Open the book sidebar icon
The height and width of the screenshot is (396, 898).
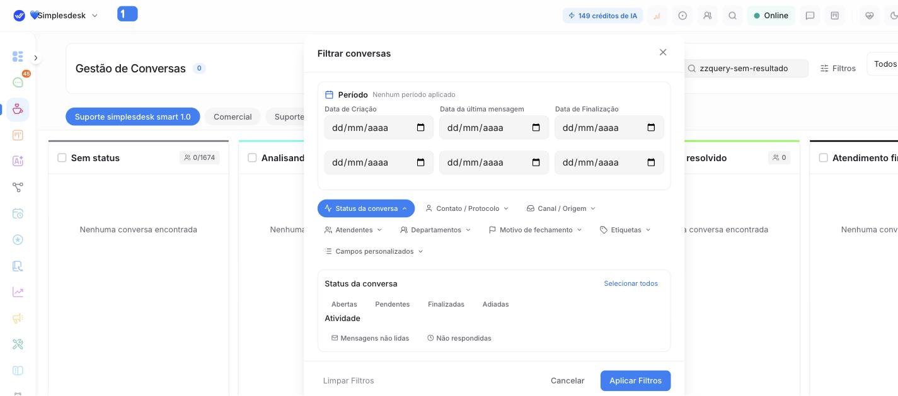(18, 370)
